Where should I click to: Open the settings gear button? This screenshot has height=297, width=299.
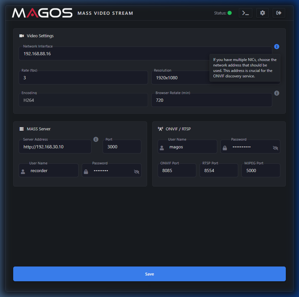click(x=262, y=13)
